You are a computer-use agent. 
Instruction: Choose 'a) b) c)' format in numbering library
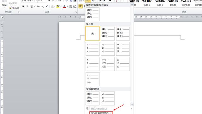pyautogui.click(x=123, y=64)
